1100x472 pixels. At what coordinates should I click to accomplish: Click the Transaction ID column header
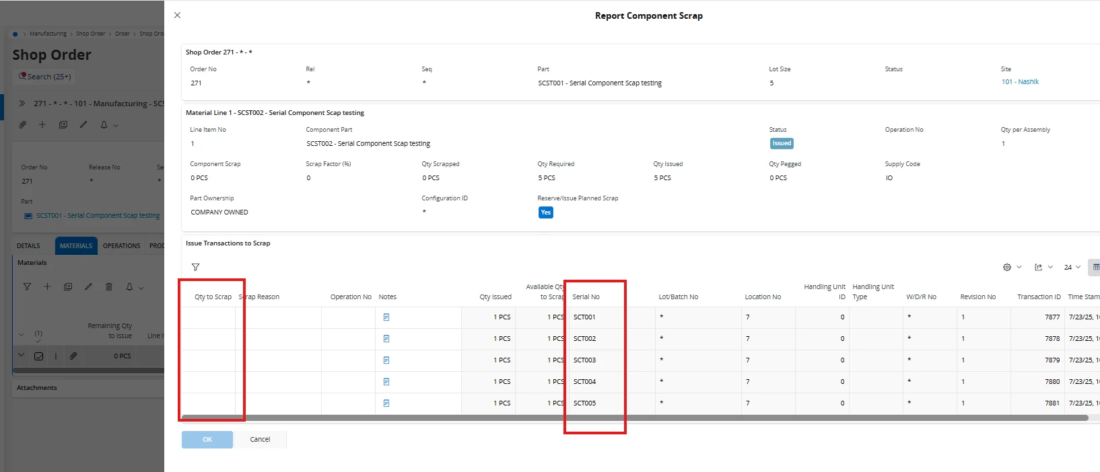click(x=1039, y=297)
